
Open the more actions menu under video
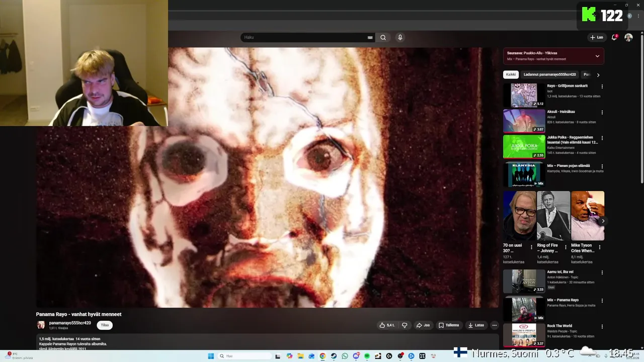click(495, 325)
